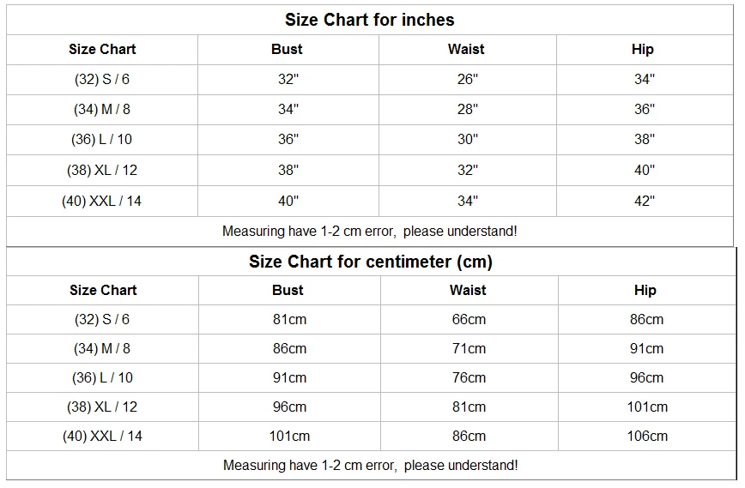Click the 101cm bust cell
Screen dimensions: 745x488
tap(289, 436)
